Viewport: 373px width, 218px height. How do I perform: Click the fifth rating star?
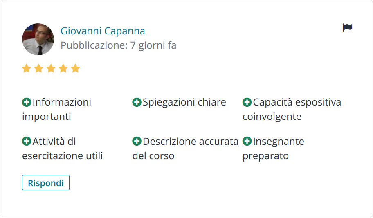pos(75,68)
